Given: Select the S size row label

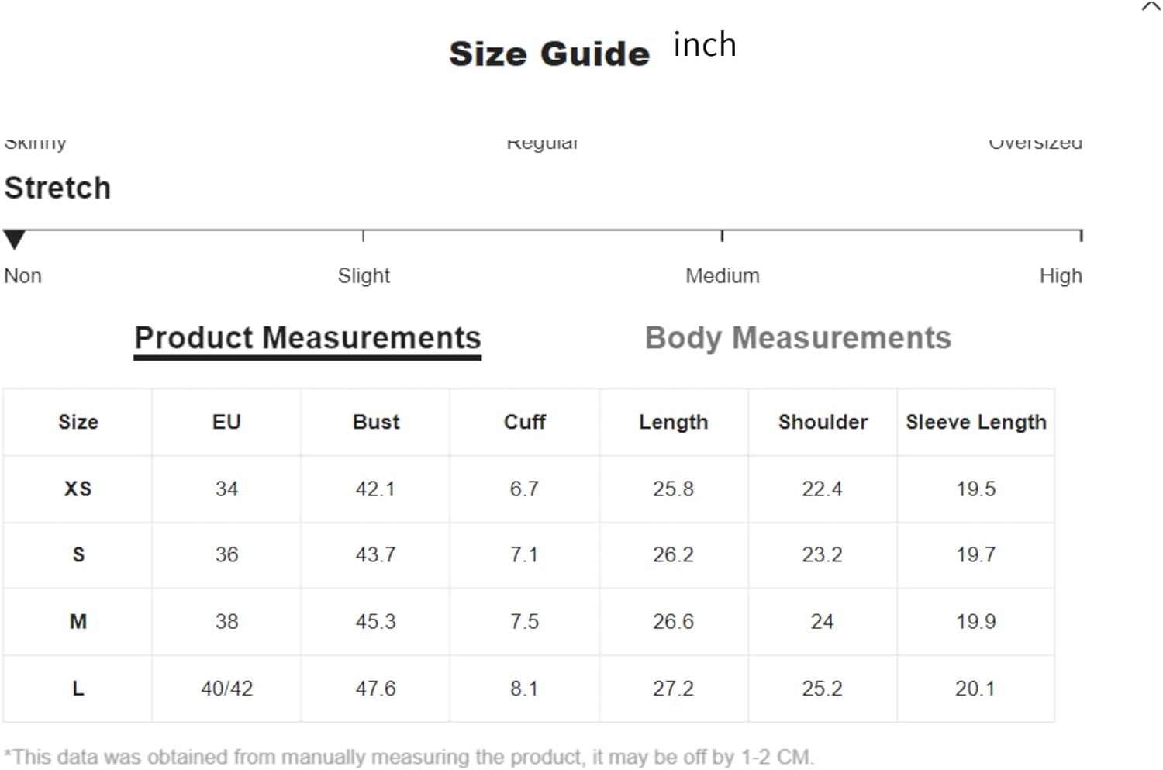Looking at the screenshot, I should pos(78,555).
